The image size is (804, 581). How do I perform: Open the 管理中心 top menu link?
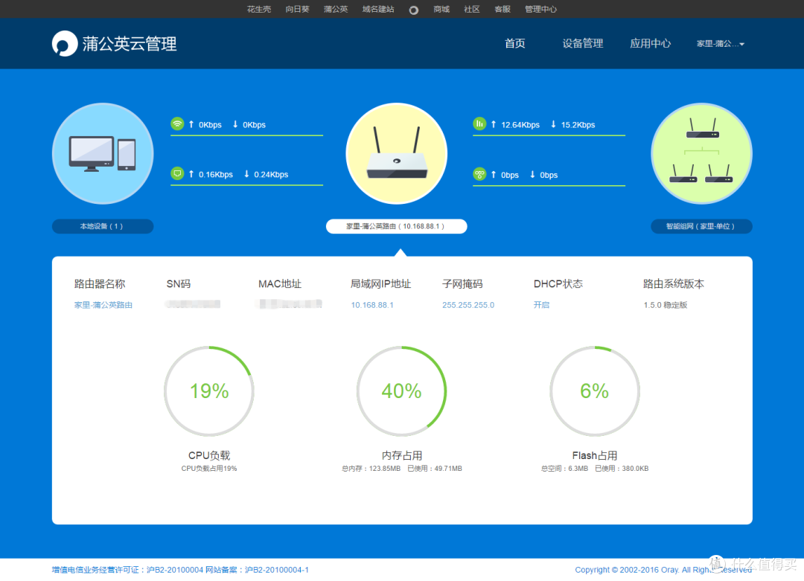(x=540, y=9)
